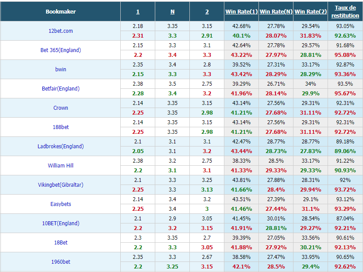Select Betfair's 34% win rate cell
The height and width of the screenshot is (272, 363).
(x=311, y=84)
